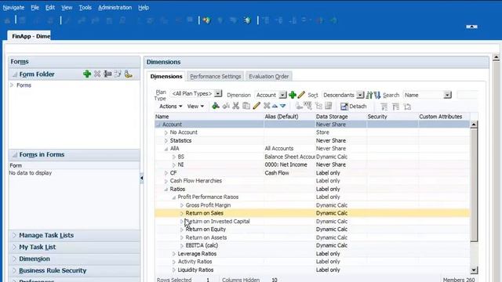Click the Liquidity Ratios member

(x=195, y=269)
